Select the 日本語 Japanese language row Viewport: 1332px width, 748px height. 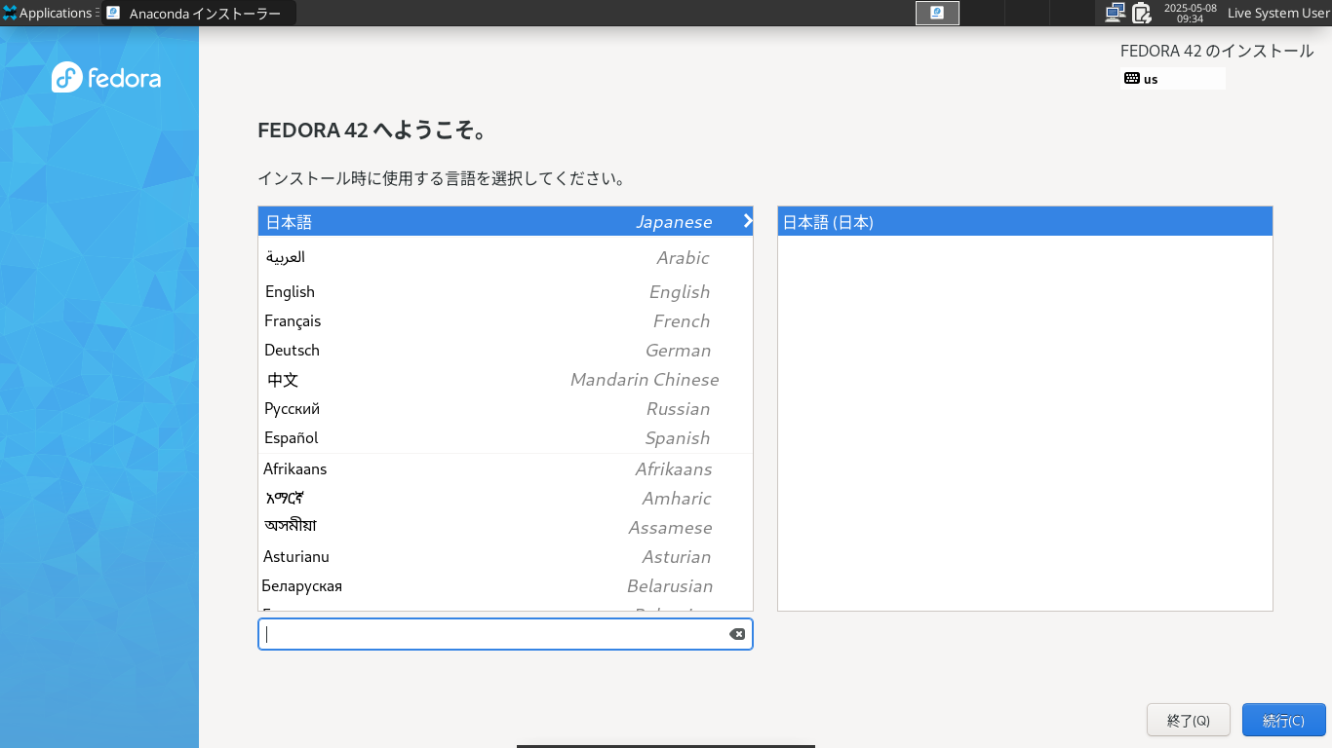click(505, 221)
